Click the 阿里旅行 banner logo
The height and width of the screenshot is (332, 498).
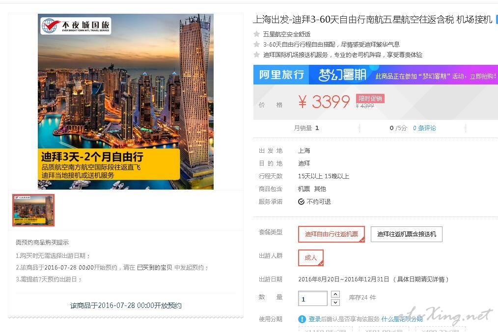pos(281,75)
